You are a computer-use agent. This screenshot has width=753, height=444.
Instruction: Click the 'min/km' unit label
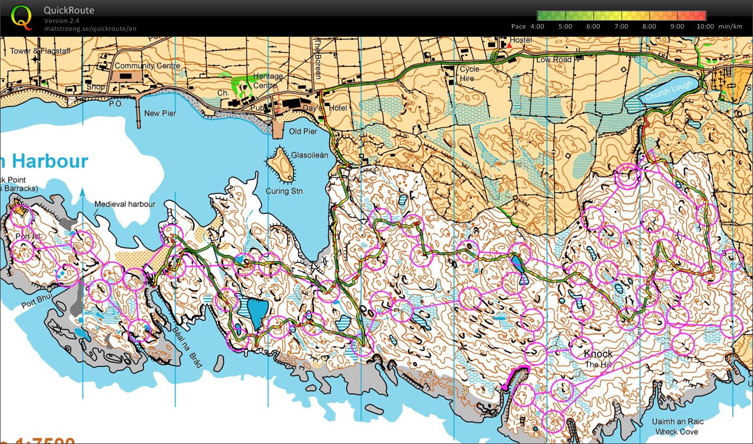point(731,26)
